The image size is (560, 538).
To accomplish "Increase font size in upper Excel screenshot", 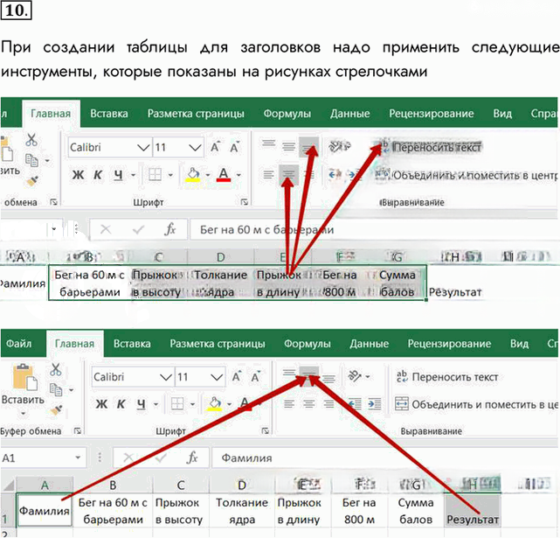I will point(216,147).
